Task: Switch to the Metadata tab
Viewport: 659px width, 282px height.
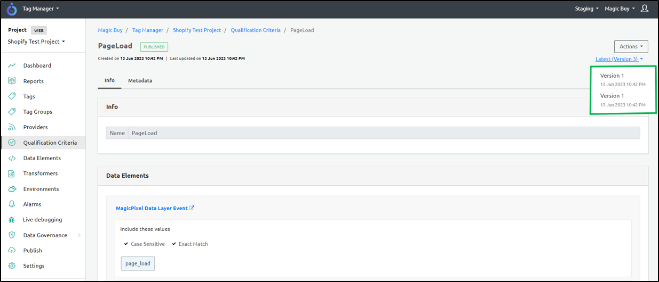Action: coord(140,80)
